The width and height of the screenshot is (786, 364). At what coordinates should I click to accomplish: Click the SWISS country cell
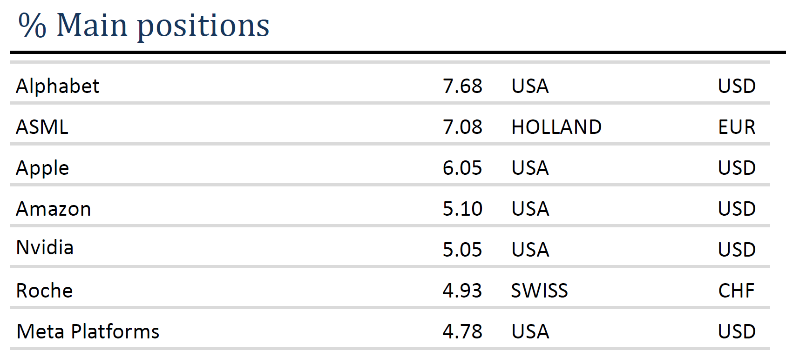click(x=539, y=291)
